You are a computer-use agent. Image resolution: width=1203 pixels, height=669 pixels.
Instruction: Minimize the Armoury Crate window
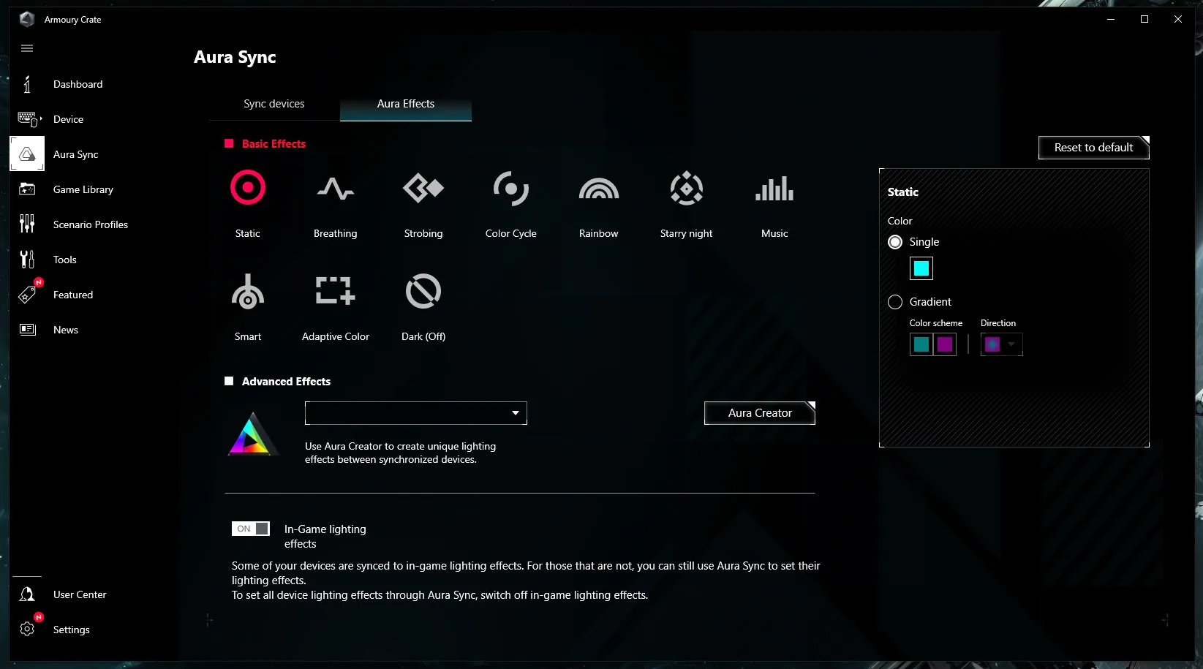pyautogui.click(x=1111, y=19)
